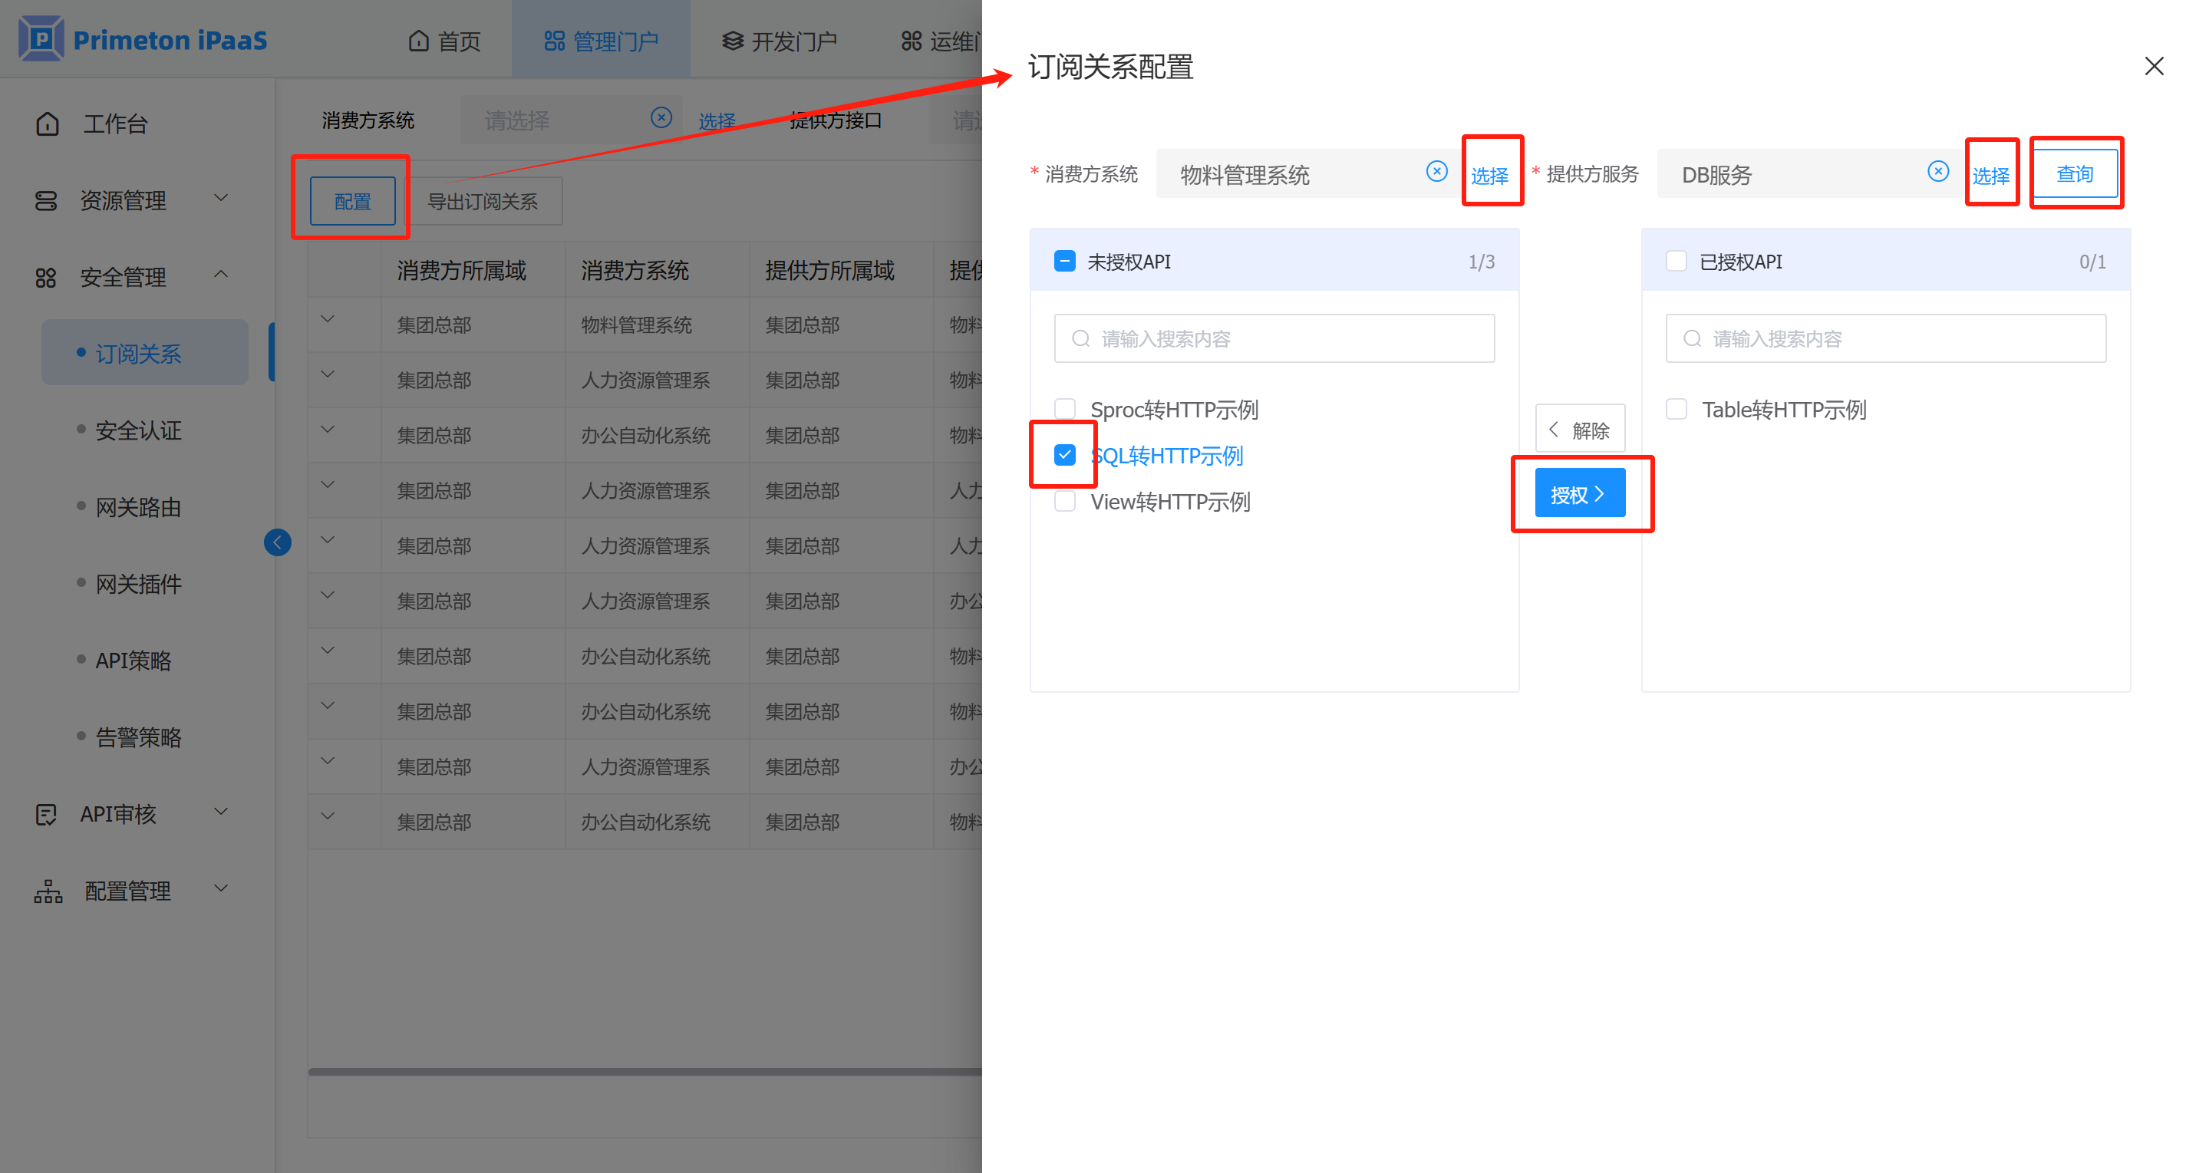Click the blue 授权 button
The width and height of the screenshot is (2209, 1173).
click(x=1579, y=494)
